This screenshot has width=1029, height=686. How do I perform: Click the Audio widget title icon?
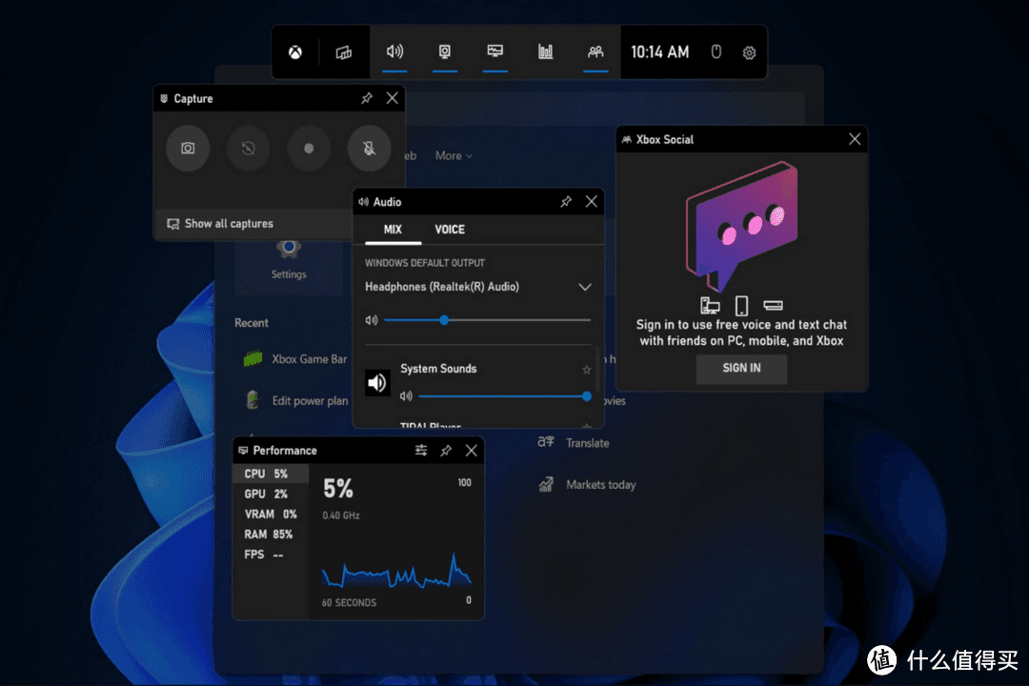[x=364, y=202]
